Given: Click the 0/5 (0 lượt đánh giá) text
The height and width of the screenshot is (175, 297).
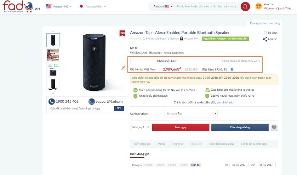Looking at the screenshot, I should pos(154,39).
